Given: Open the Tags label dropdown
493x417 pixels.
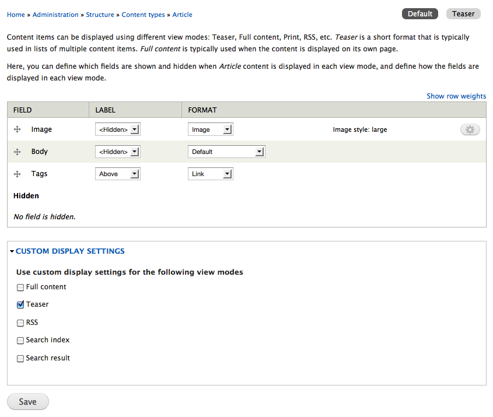Looking at the screenshot, I should click(x=117, y=174).
